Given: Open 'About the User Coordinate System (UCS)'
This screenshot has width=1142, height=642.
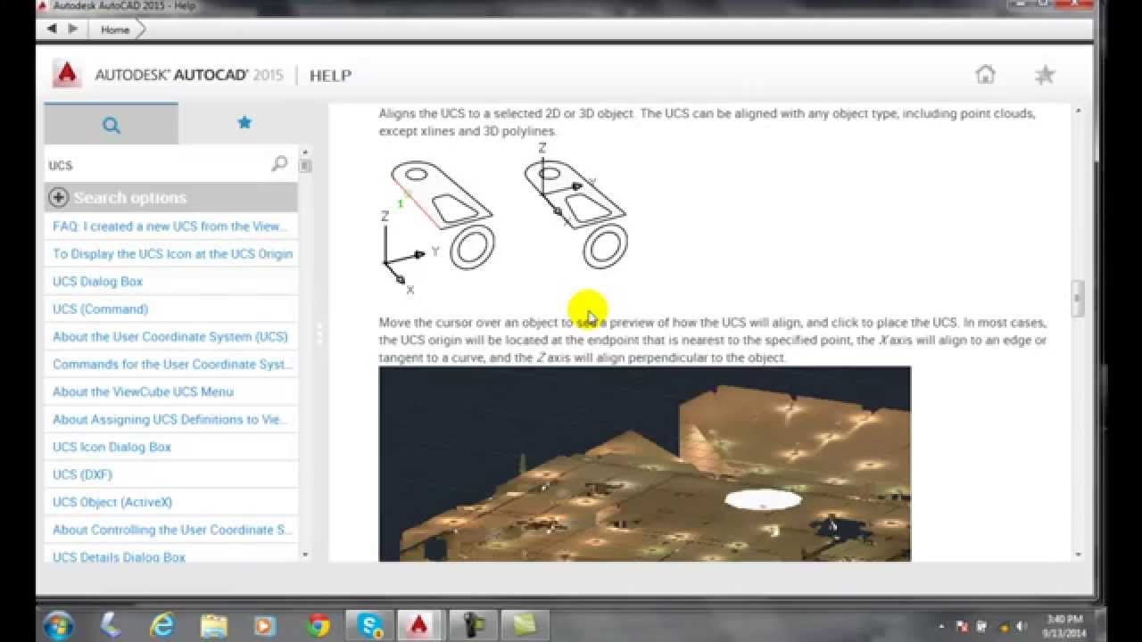Looking at the screenshot, I should pos(170,337).
